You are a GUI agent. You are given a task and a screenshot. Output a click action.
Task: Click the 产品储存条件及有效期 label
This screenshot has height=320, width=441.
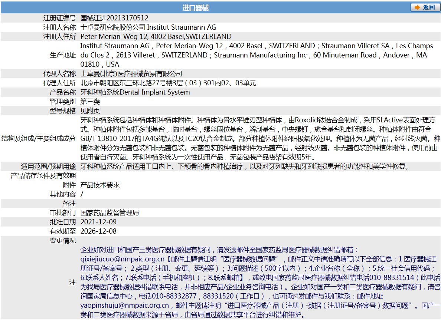point(43,176)
